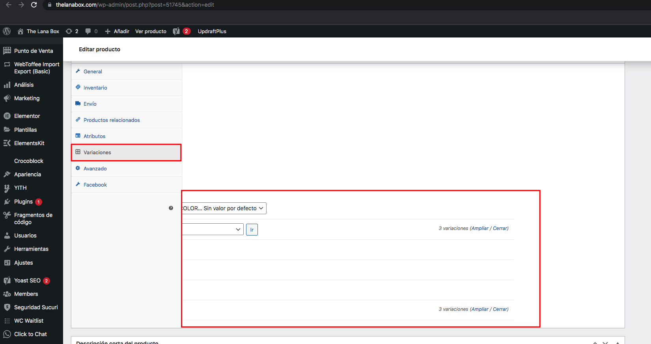Click The Lana Box site name
651x344 pixels.
coord(43,31)
